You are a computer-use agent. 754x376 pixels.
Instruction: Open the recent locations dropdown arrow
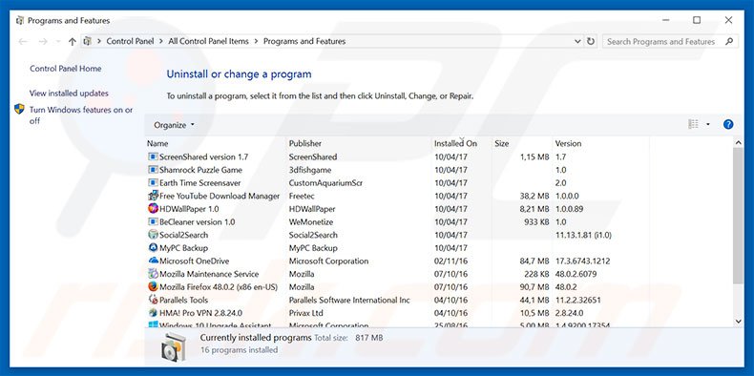coord(57,42)
